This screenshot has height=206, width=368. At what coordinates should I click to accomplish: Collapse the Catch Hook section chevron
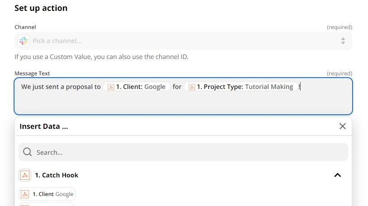point(337,175)
